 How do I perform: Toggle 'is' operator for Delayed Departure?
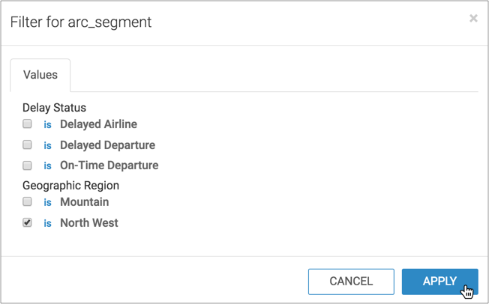(x=47, y=145)
